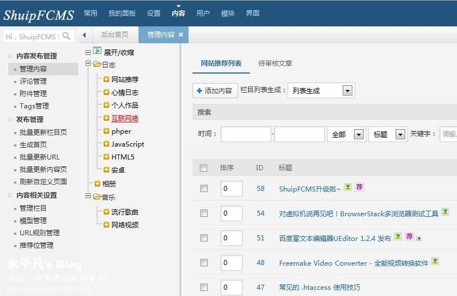457x296 pixels.
Task: Open 常见的 .htaccess 使用技巧 article link
Action: coord(320,287)
